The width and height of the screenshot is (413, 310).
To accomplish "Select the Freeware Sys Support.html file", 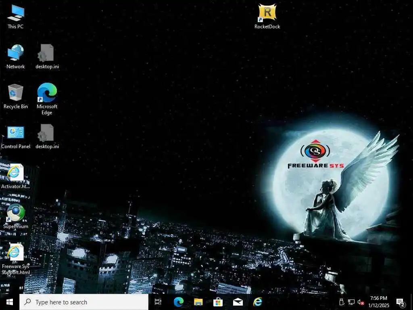I will click(x=16, y=259).
